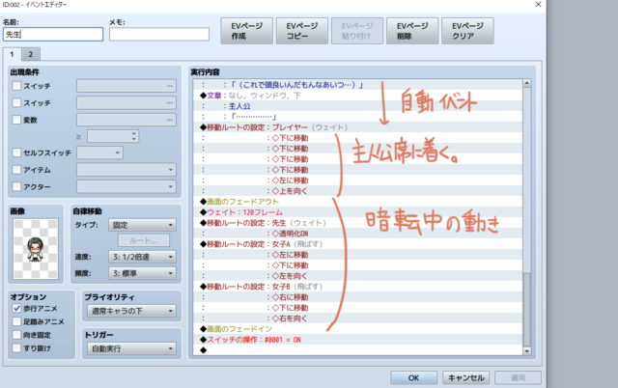Close the イベントエディター window
618x388 pixels.
(x=538, y=4)
